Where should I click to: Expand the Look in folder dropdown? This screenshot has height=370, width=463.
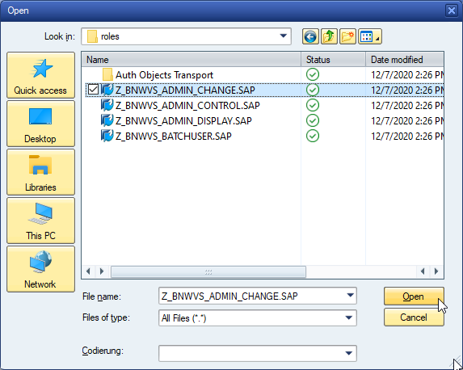pos(283,36)
